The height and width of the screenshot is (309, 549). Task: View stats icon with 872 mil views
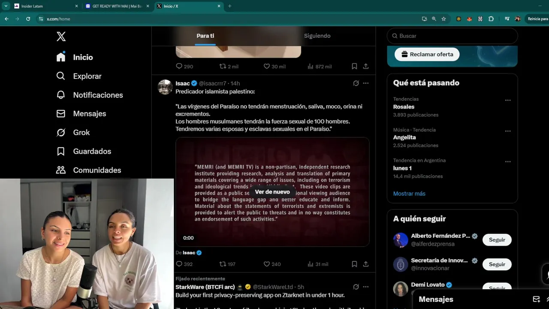[311, 67]
